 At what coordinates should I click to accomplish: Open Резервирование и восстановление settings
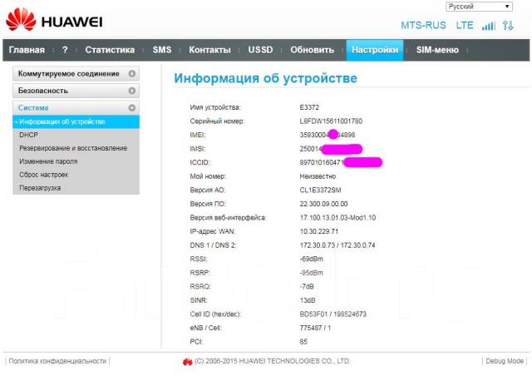(73, 148)
